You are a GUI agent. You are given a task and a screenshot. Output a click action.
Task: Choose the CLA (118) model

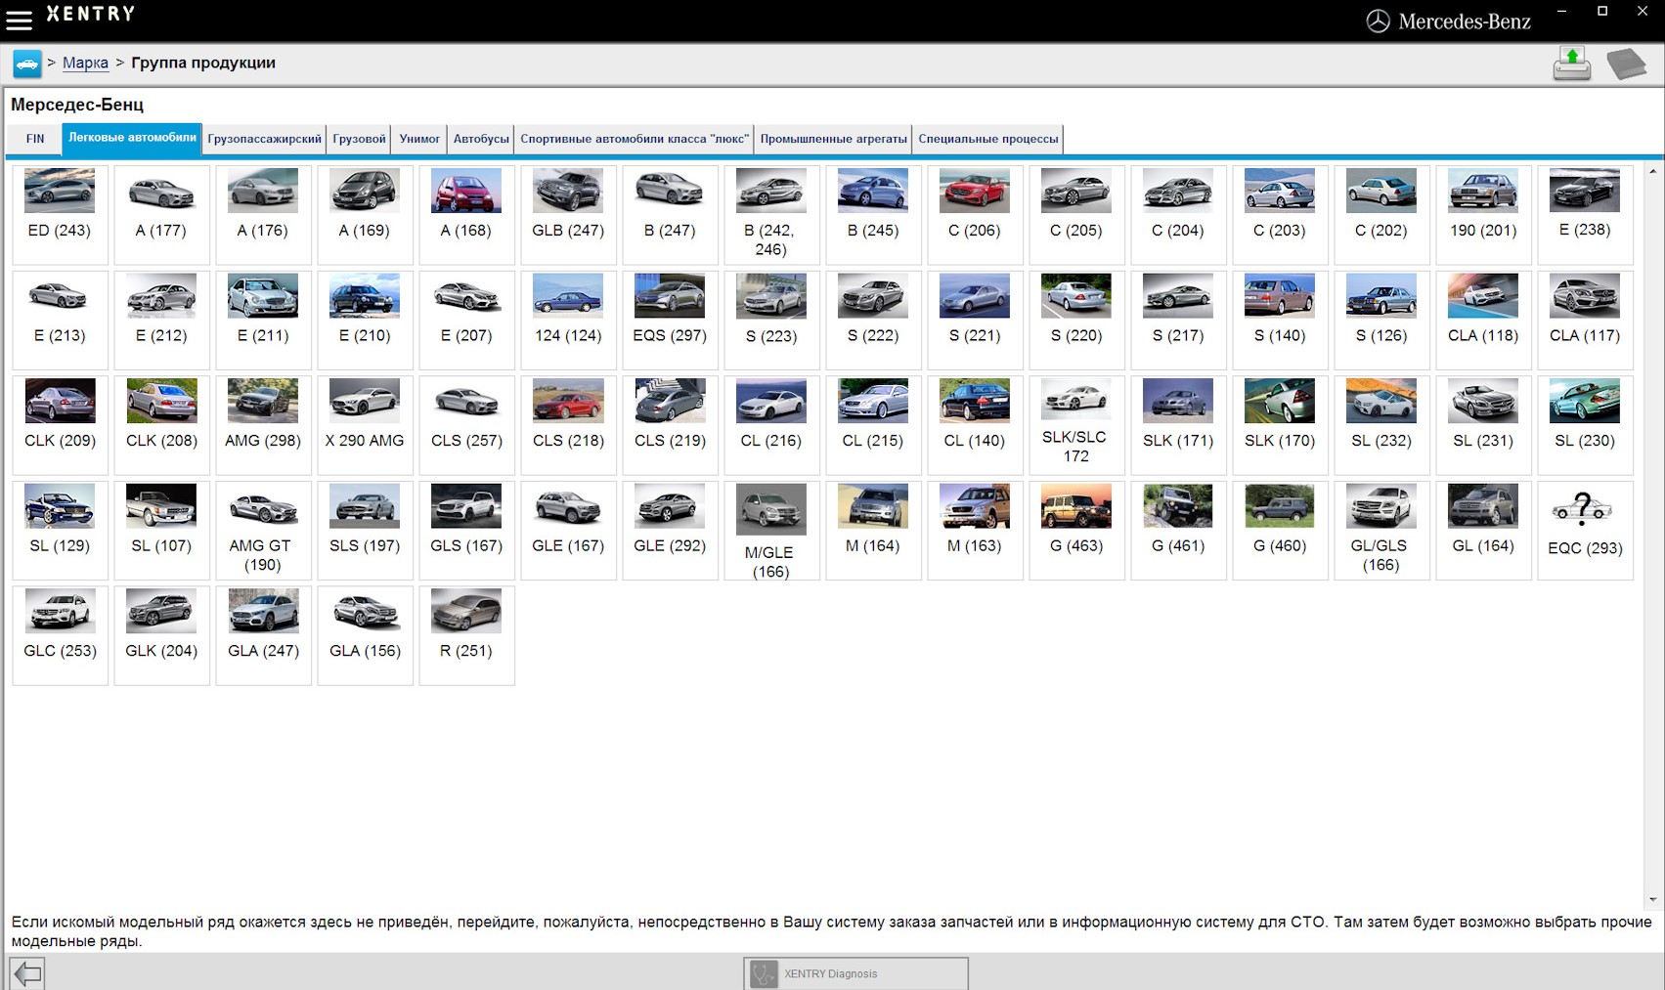(x=1483, y=320)
